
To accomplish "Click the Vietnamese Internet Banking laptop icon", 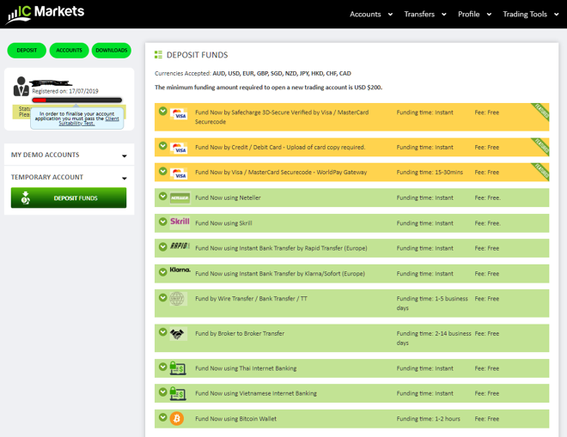I will (x=178, y=393).
